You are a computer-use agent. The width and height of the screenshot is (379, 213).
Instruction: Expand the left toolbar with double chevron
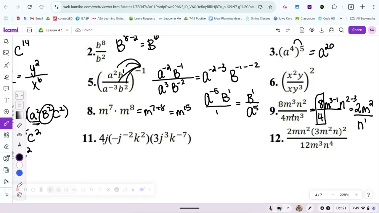[7, 195]
